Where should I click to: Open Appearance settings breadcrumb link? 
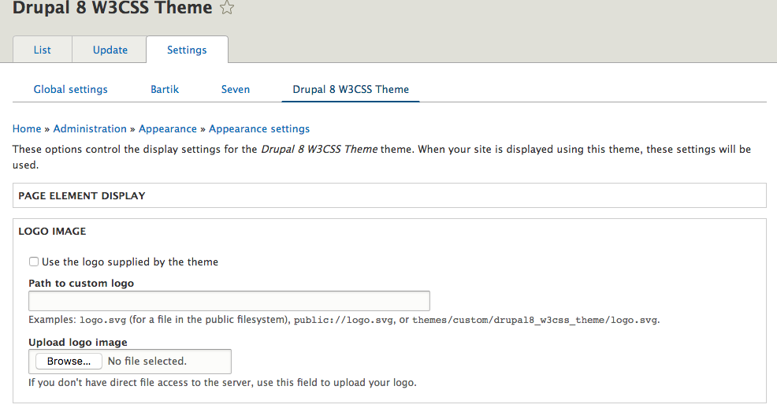pyautogui.click(x=259, y=128)
